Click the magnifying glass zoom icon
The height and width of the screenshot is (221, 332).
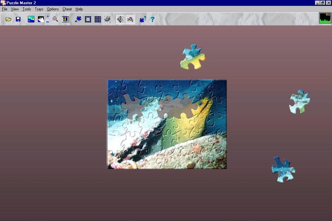click(x=55, y=19)
